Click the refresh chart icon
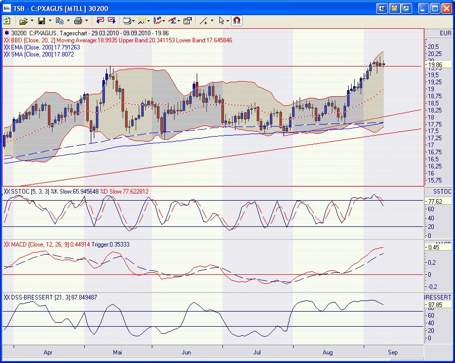This screenshot has width=455, height=363. [x=7, y=21]
